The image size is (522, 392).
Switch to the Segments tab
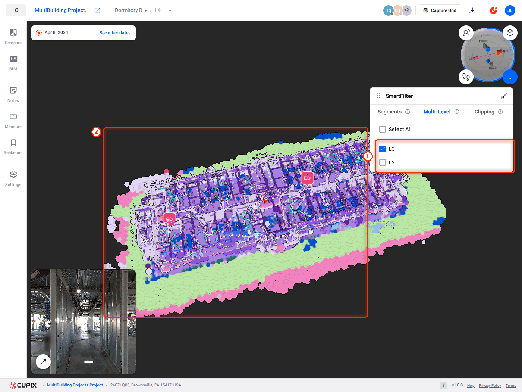390,112
